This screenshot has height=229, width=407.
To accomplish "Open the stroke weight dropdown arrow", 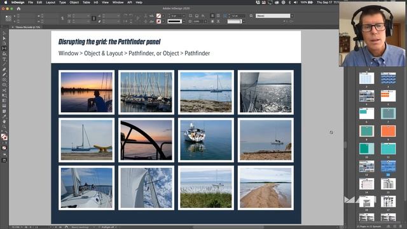I will pyautogui.click(x=184, y=16).
